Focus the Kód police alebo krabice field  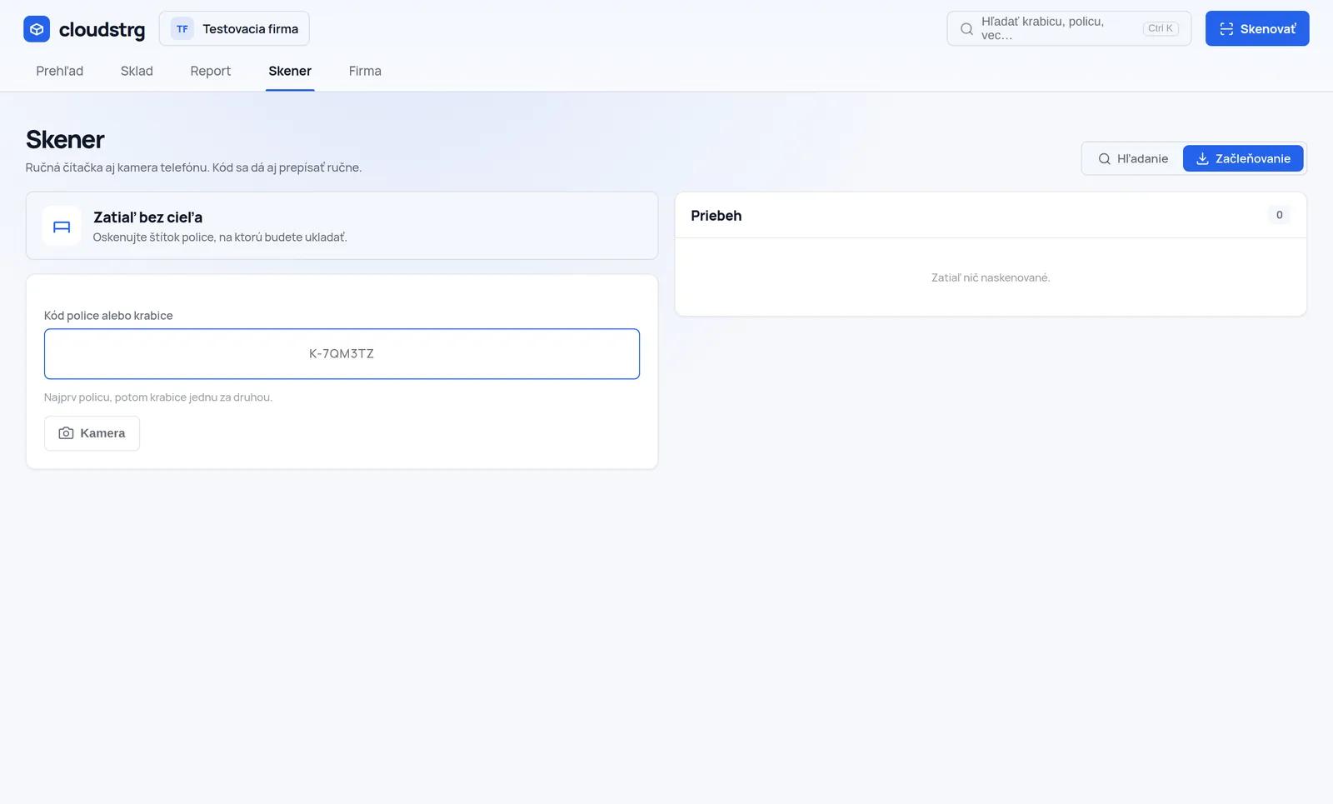click(342, 354)
